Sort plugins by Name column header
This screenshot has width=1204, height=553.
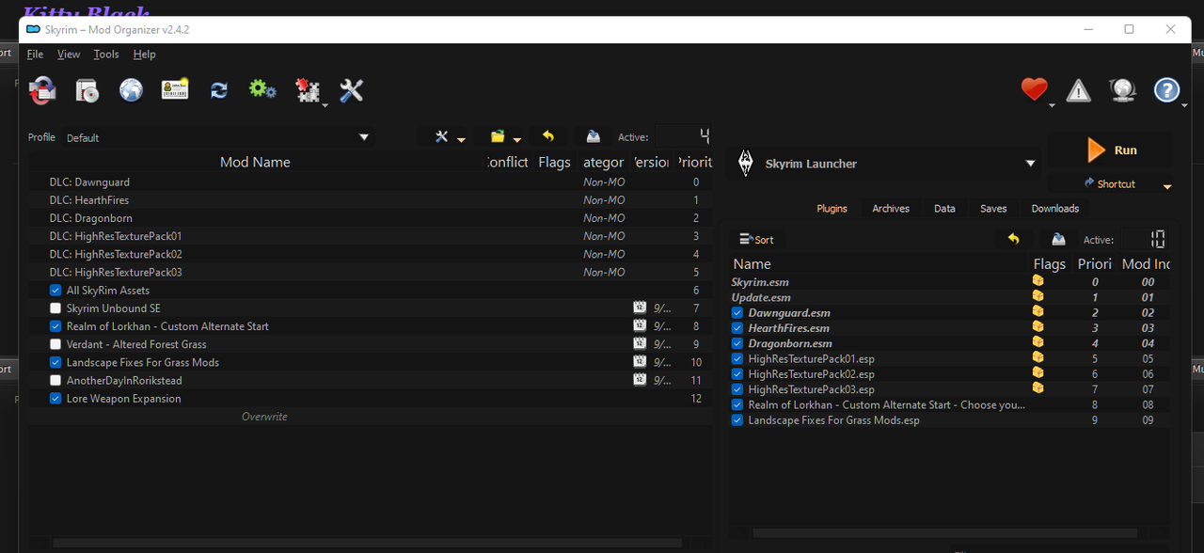click(879, 264)
